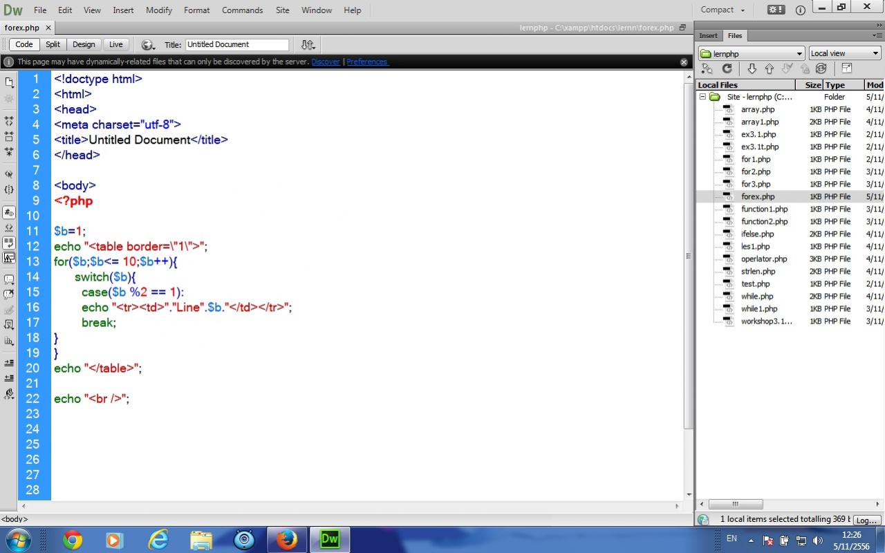
Task: Open Firefox from the taskbar
Action: (287, 539)
